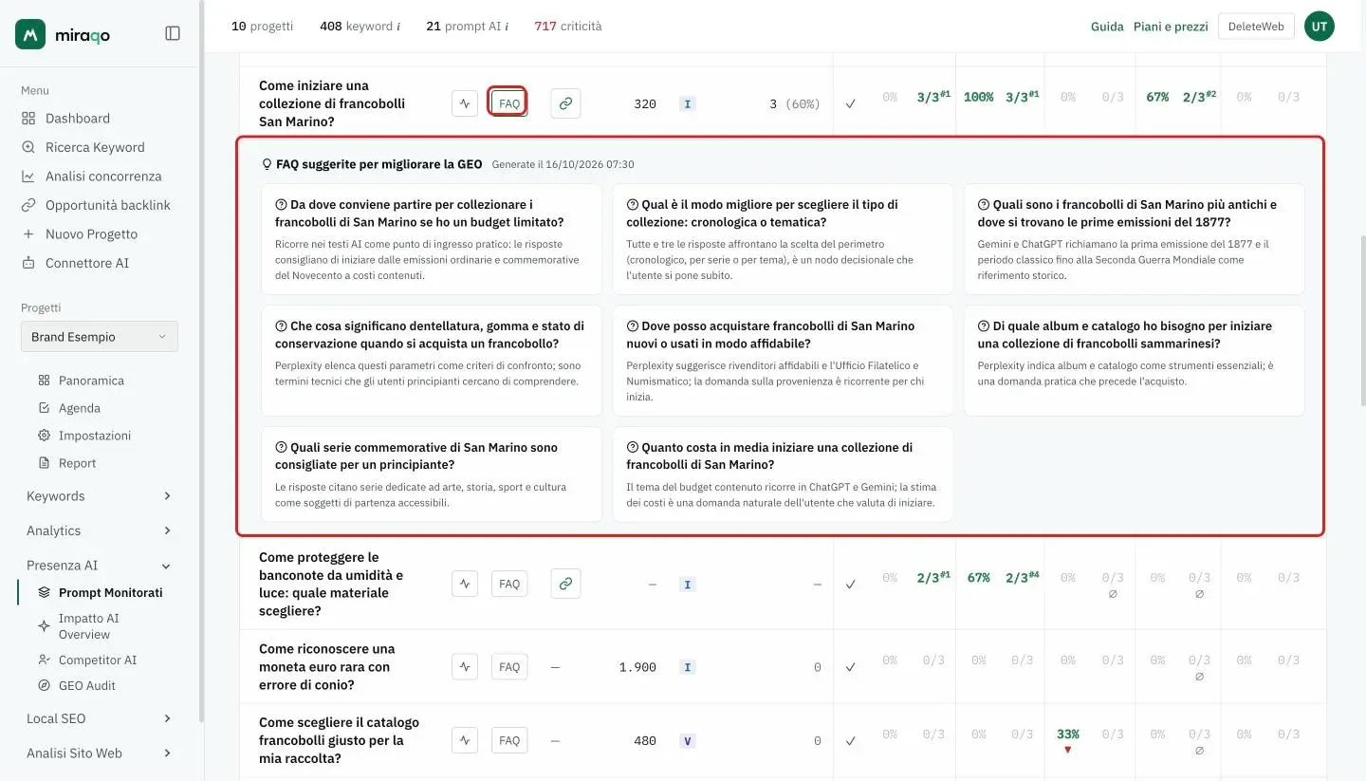Click trend icon for moneta euro rara row
The image size is (1366, 781).
point(465,666)
